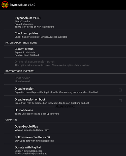Tap the PayPal chainfire@chainfire.eu email line
Screen dimensions: 126x156
point(31,153)
